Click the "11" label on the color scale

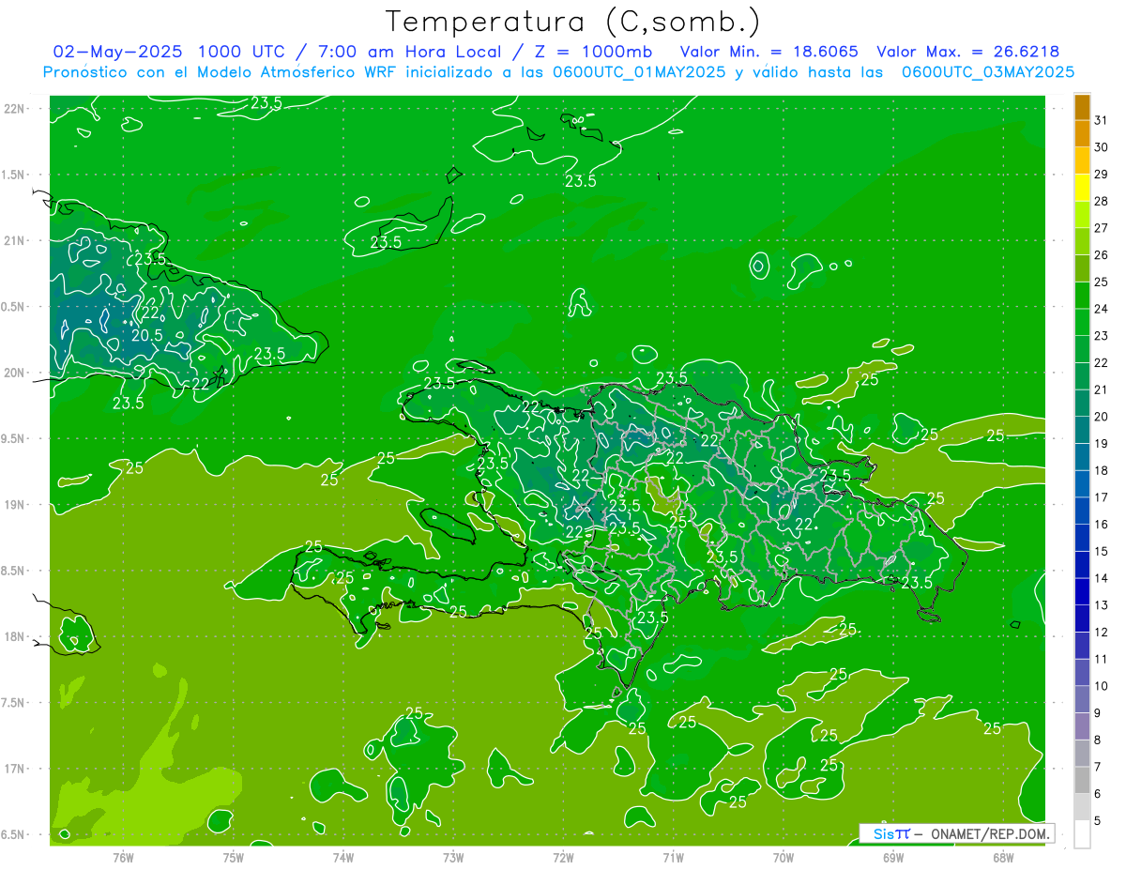pos(1102,660)
